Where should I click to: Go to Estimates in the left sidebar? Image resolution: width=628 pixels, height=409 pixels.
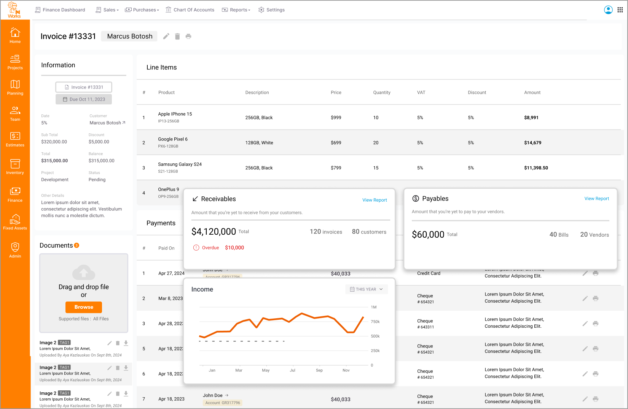15,139
